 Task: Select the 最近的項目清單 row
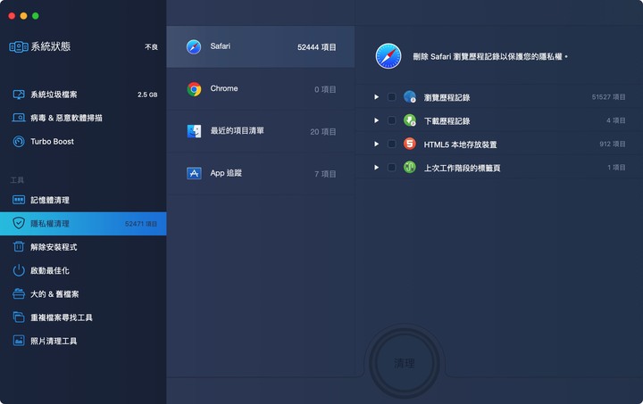tap(261, 131)
